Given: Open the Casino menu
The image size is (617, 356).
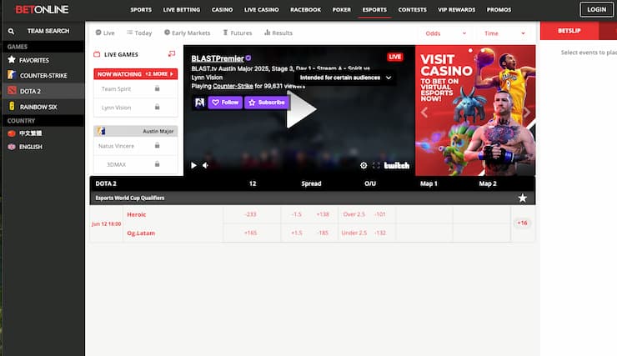Looking at the screenshot, I should (x=222, y=10).
